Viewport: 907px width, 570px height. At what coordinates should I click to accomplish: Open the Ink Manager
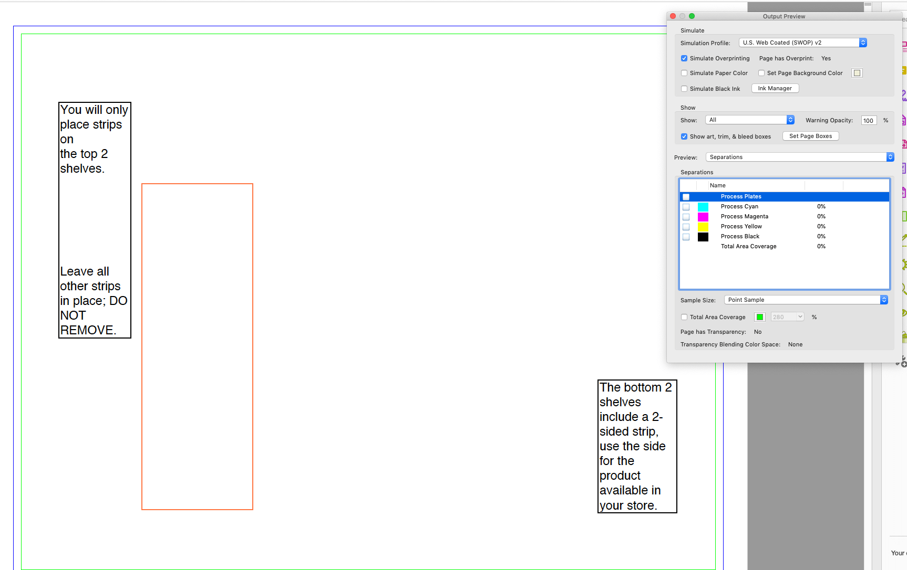point(775,88)
